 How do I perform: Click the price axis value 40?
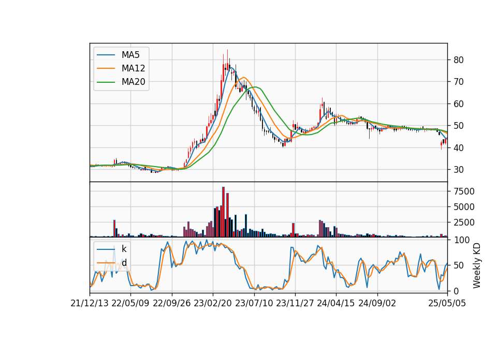pyautogui.click(x=458, y=147)
